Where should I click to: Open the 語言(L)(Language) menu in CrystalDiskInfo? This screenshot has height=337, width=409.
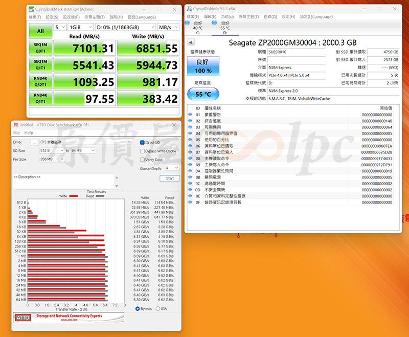(316, 17)
